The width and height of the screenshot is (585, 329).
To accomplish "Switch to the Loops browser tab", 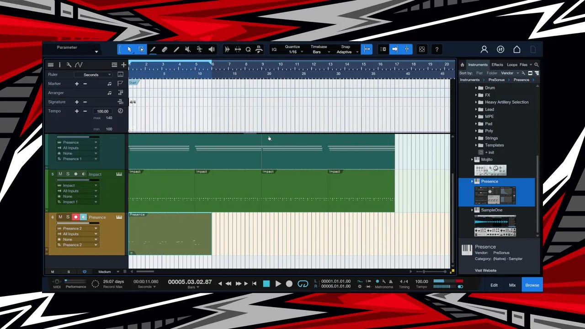I will point(512,65).
